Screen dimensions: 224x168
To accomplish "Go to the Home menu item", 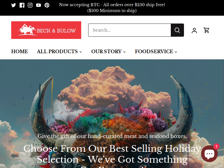I will point(20,52).
